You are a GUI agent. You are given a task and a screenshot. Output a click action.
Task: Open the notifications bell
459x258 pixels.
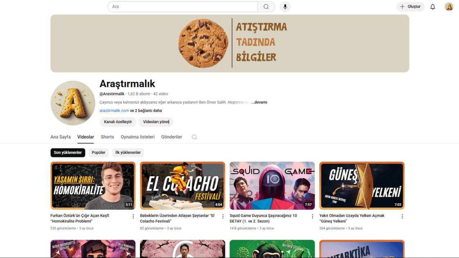point(433,7)
